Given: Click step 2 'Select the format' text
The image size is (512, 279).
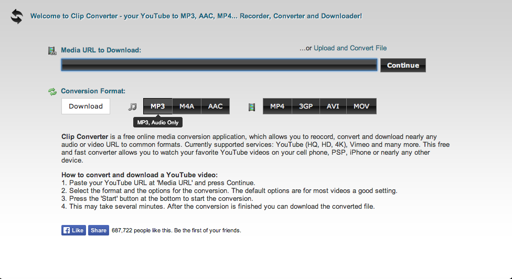Looking at the screenshot, I should (229, 190).
